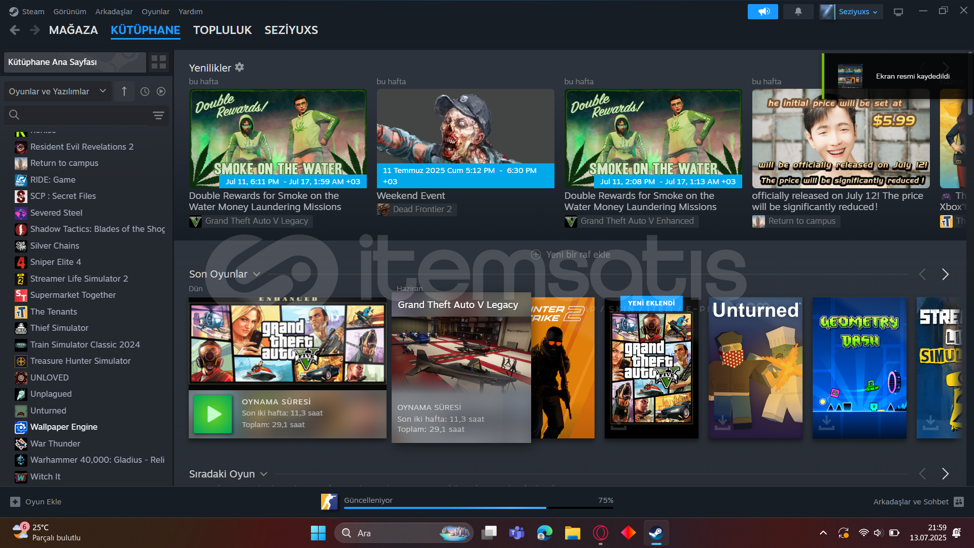This screenshot has width=974, height=548.
Task: Page Sıradaki Oyun shelf right
Action: [945, 474]
